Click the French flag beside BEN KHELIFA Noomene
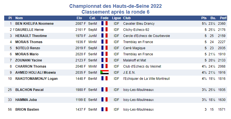 (104, 24)
